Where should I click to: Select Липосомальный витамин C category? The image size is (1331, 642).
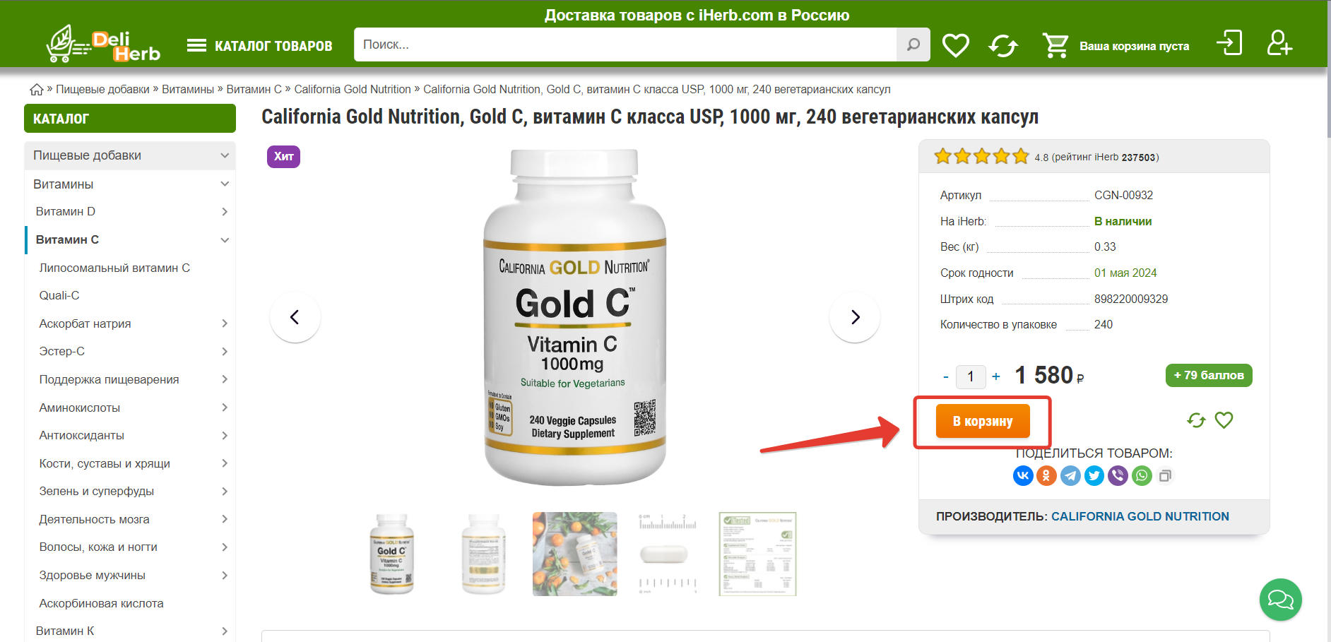pyautogui.click(x=114, y=268)
